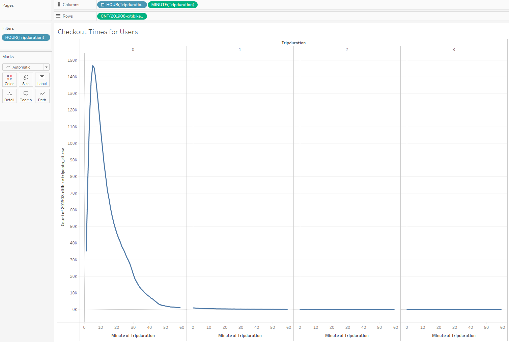Viewport: 509px width, 342px height.
Task: Select the MINUTE(Tripduration) pill
Action: click(173, 4)
